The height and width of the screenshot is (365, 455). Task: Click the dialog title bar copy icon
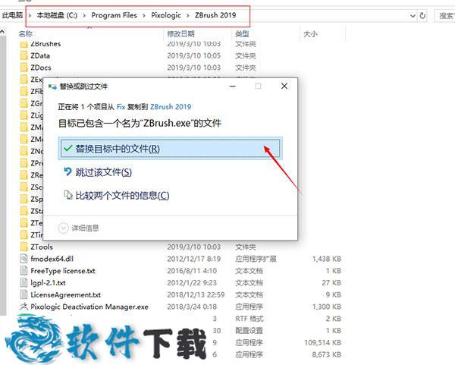(52, 87)
